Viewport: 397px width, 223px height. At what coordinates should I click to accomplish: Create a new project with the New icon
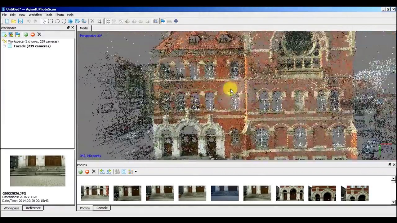7,21
